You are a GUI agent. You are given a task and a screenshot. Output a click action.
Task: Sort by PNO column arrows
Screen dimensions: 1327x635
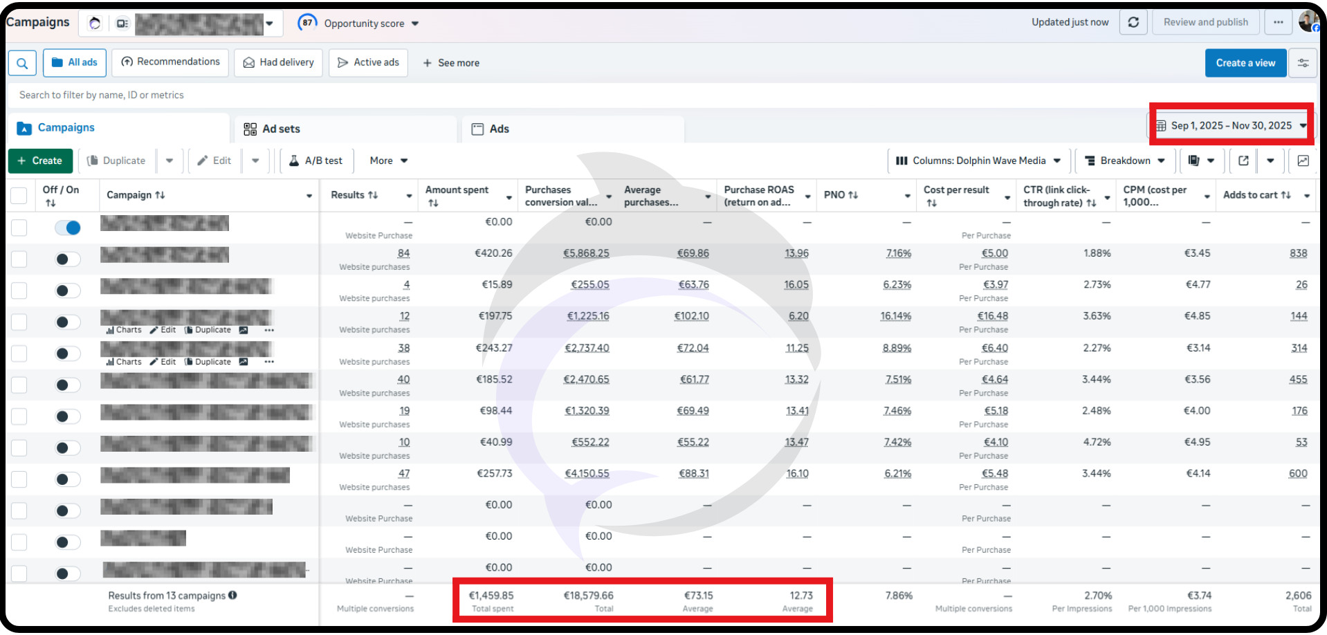point(853,195)
